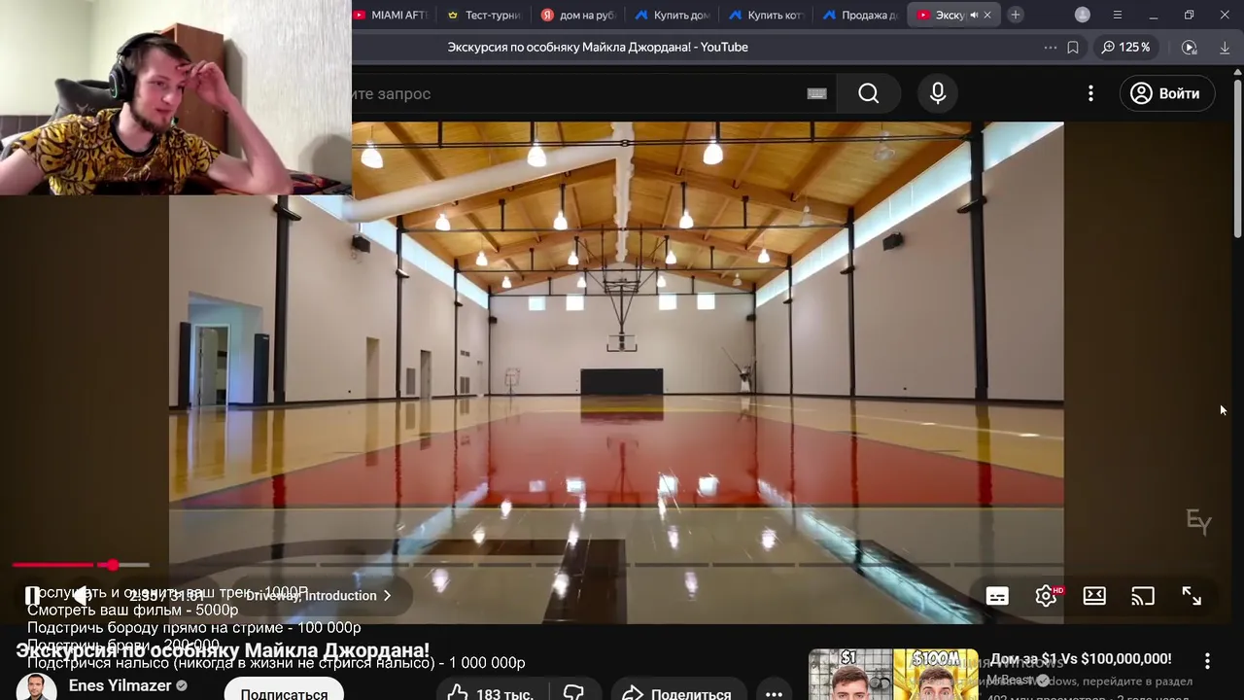Switch to the 'Тест-турни' browser tab
Screen dimensions: 1244x700
point(484,15)
